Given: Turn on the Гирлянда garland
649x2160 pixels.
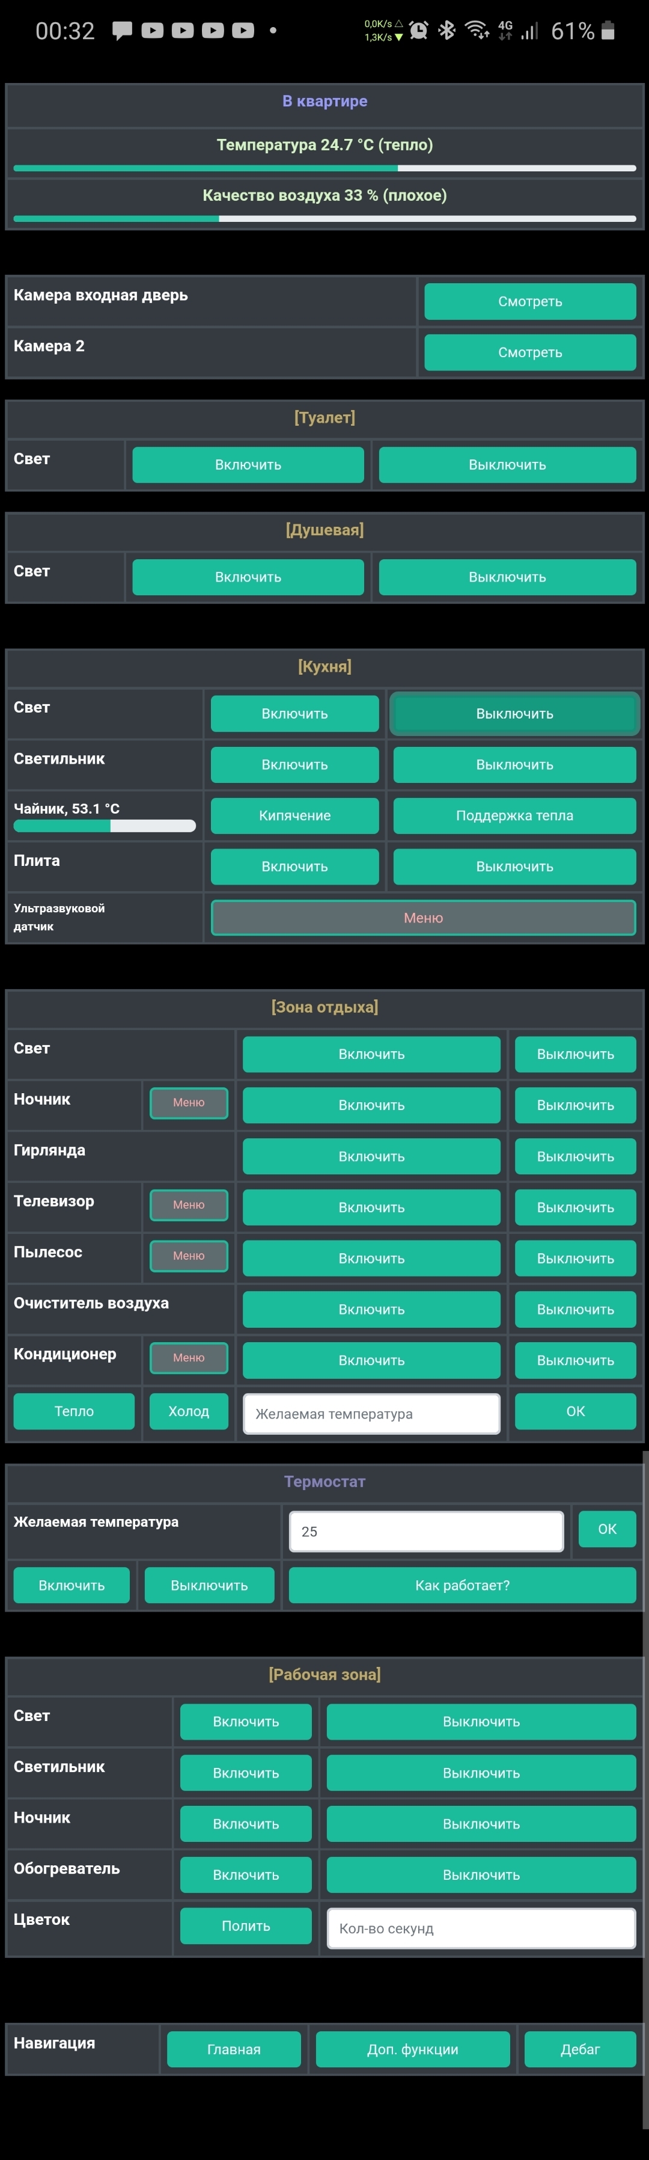Looking at the screenshot, I should pyautogui.click(x=372, y=1156).
